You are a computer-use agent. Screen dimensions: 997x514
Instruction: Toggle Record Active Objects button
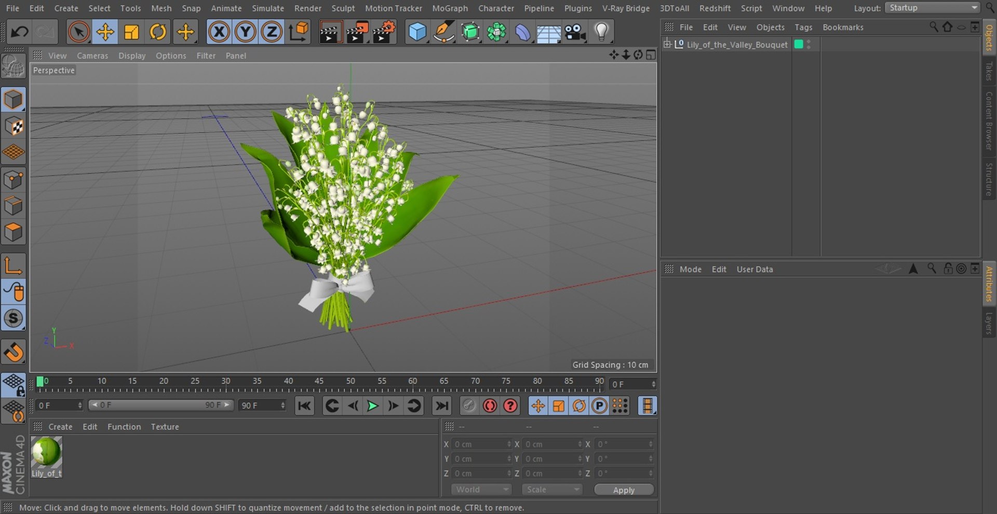click(468, 406)
